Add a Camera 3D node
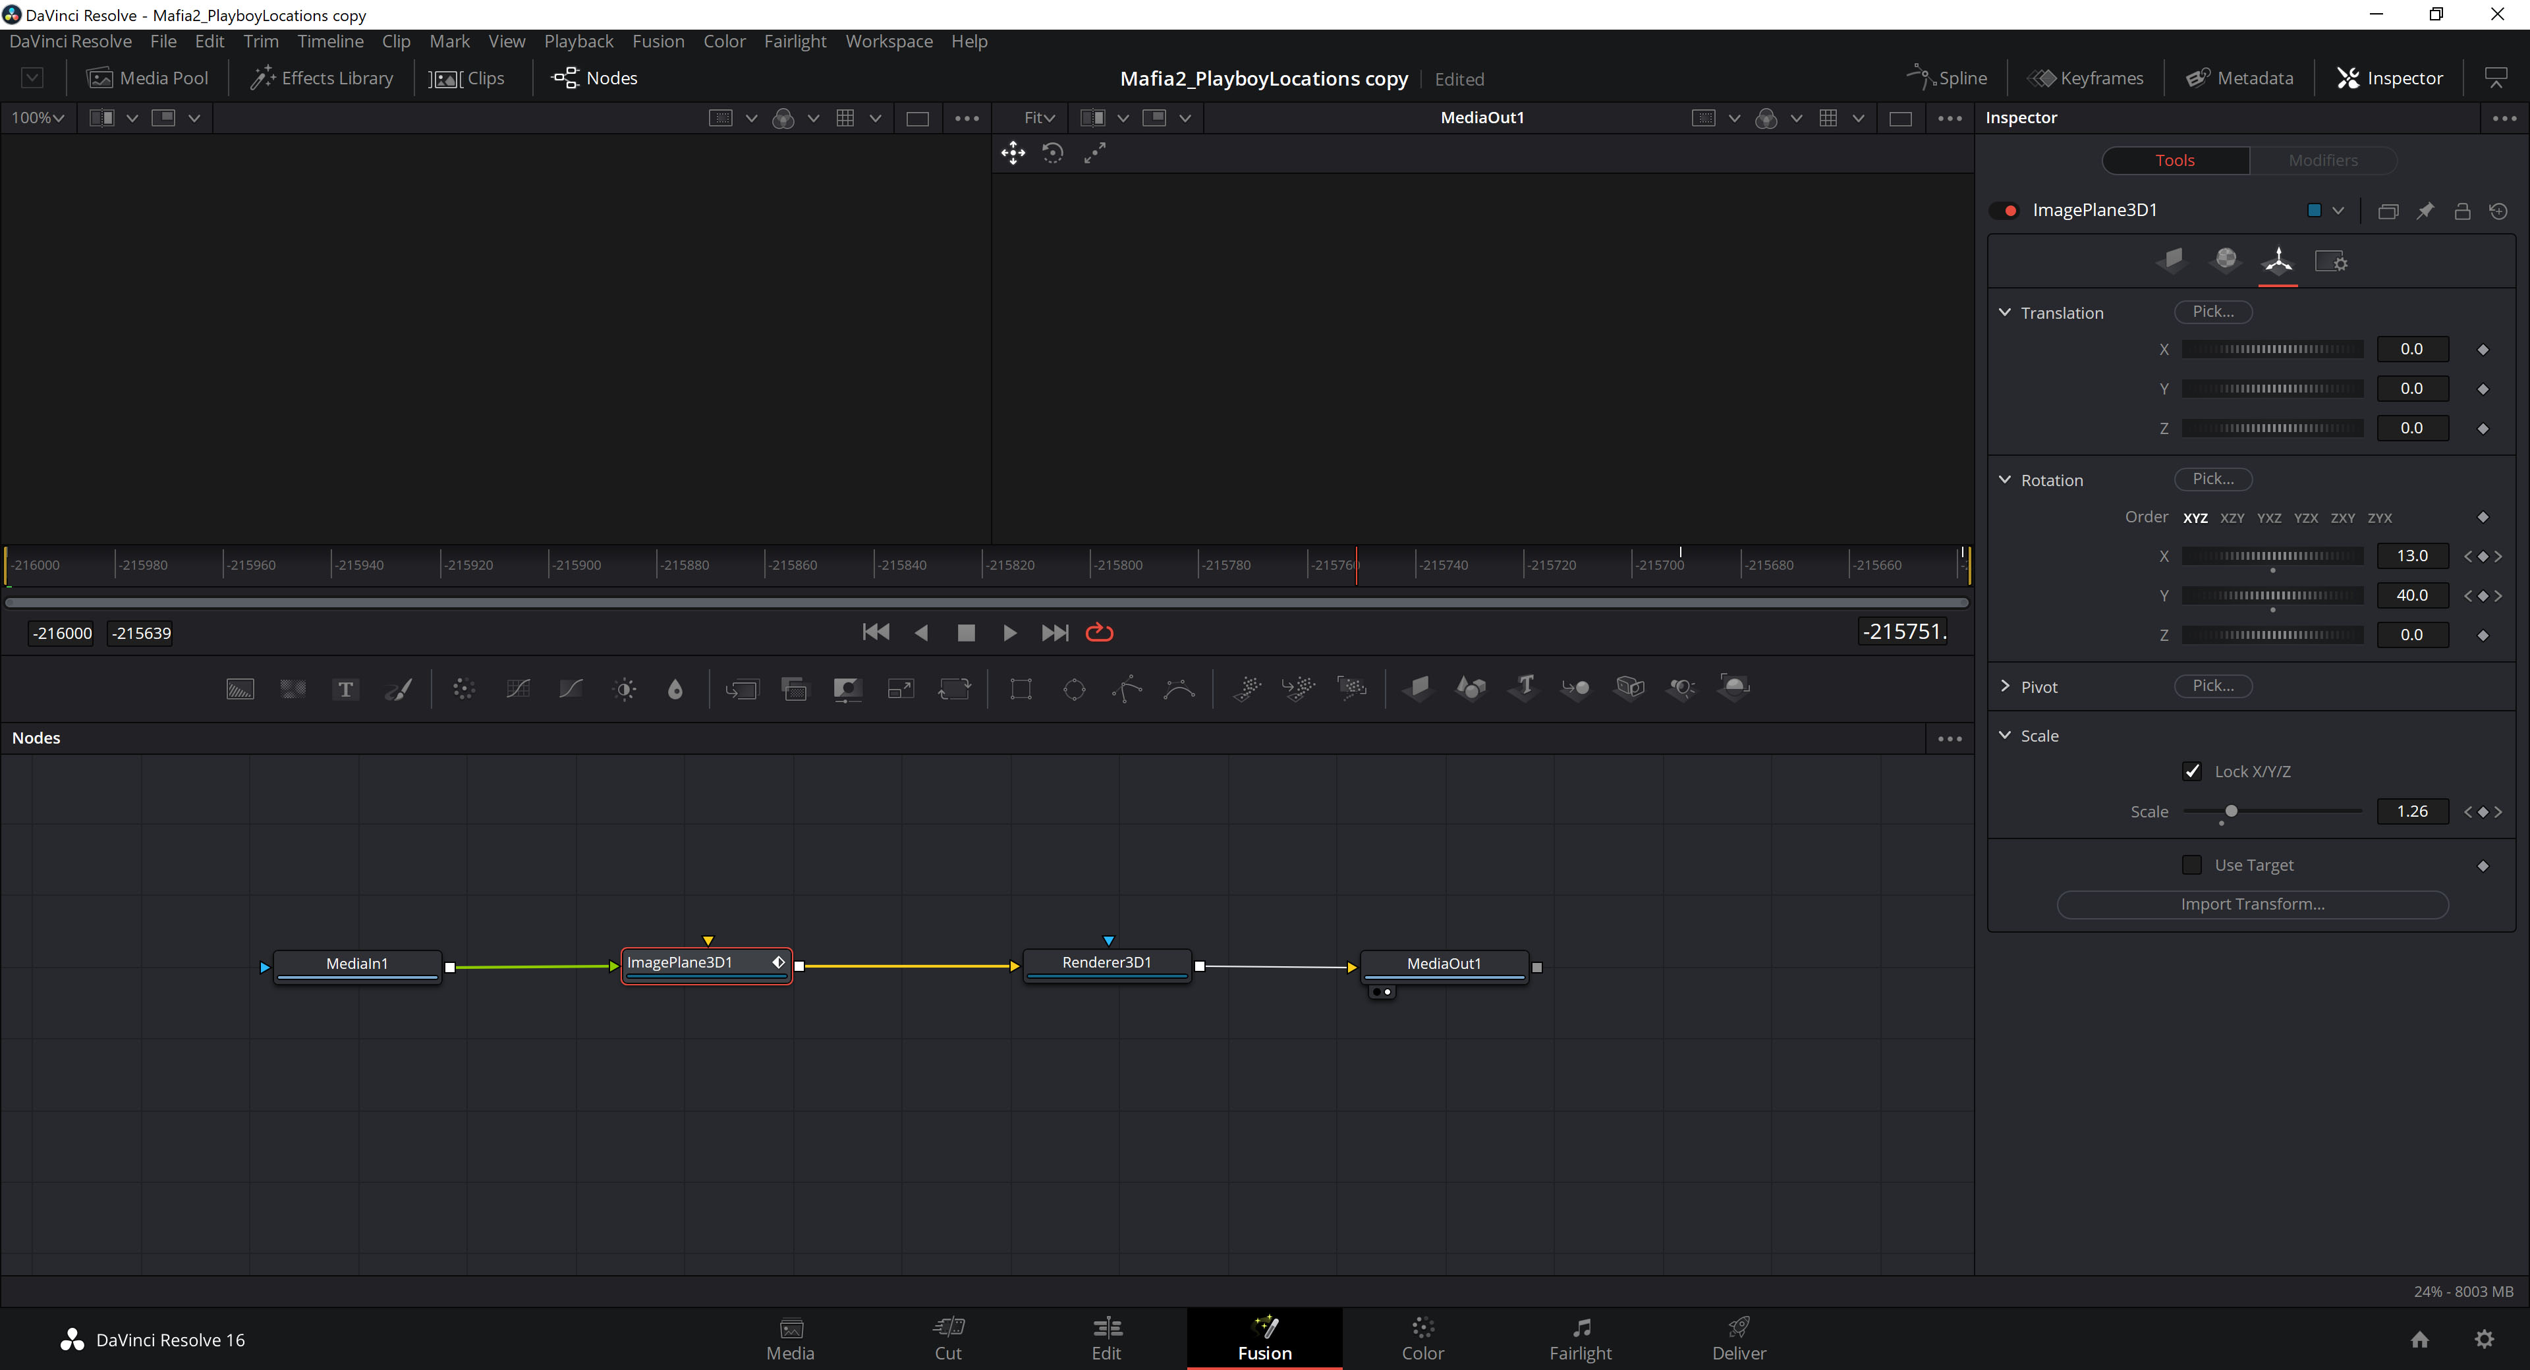Image resolution: width=2530 pixels, height=1370 pixels. click(1629, 688)
